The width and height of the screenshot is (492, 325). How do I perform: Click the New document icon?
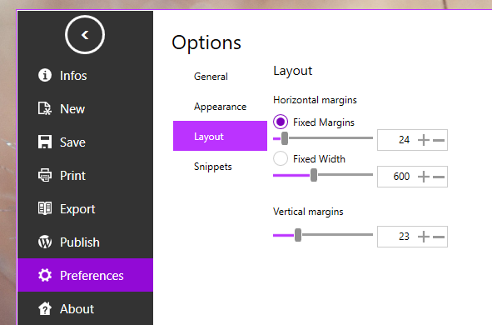coord(45,108)
